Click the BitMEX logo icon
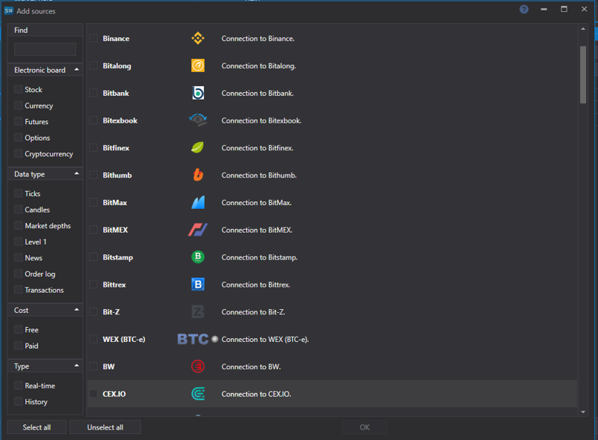598x440 pixels. tap(197, 230)
